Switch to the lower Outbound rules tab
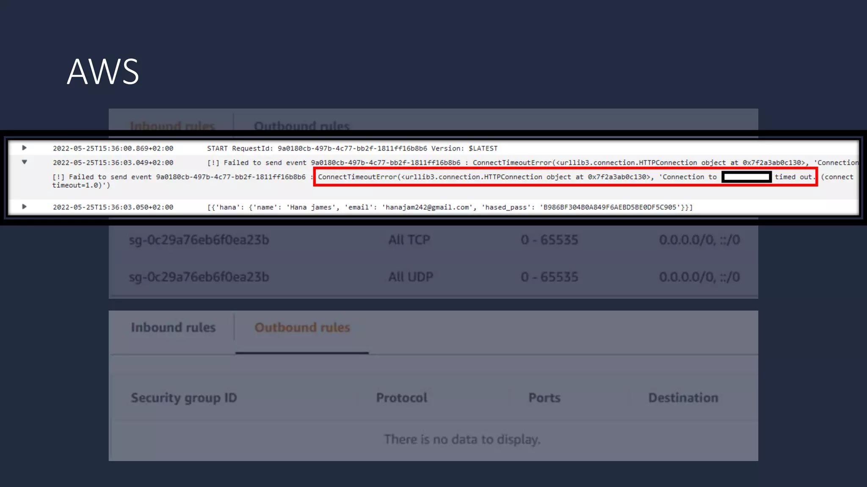This screenshot has width=867, height=487. pos(302,328)
